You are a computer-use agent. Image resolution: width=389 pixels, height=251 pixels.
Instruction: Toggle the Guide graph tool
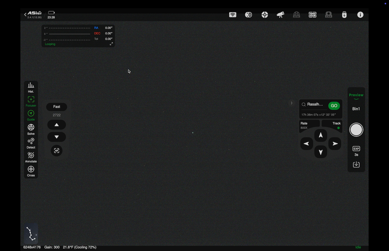[31, 116]
